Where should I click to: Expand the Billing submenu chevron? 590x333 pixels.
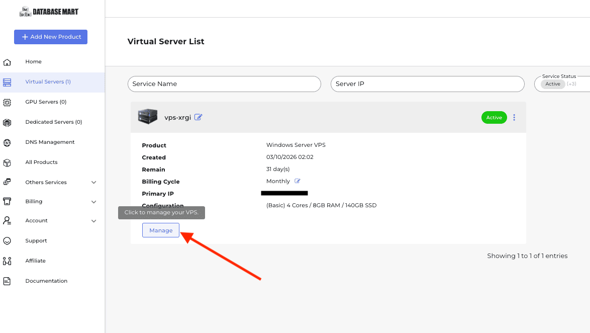[x=93, y=202]
